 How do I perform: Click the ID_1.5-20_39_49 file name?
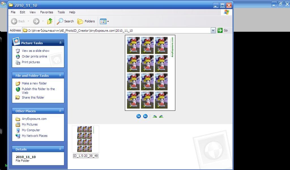(x=86, y=156)
